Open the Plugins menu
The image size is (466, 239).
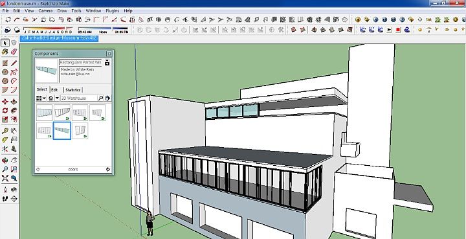[x=113, y=11]
